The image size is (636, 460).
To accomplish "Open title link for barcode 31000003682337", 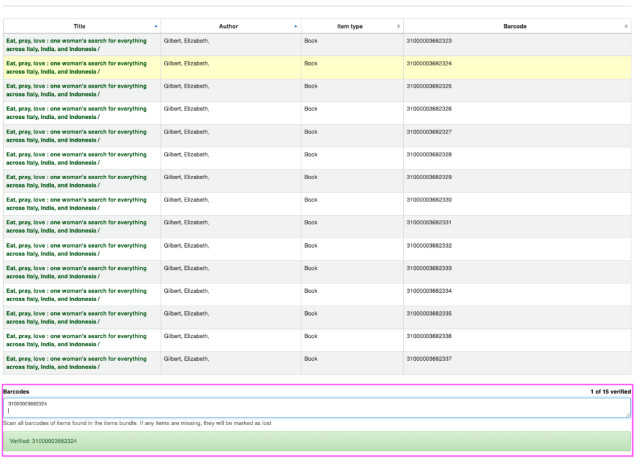I will click(76, 363).
